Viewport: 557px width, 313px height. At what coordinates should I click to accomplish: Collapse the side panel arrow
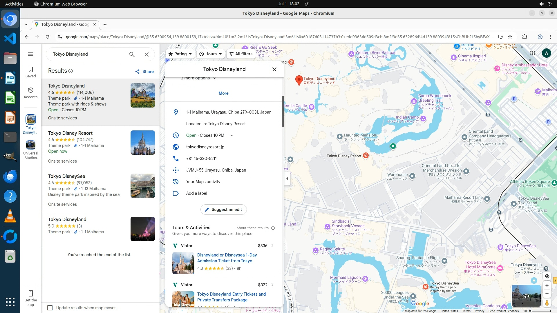287,179
